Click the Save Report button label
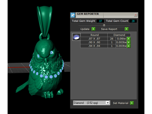 tap(112, 29)
